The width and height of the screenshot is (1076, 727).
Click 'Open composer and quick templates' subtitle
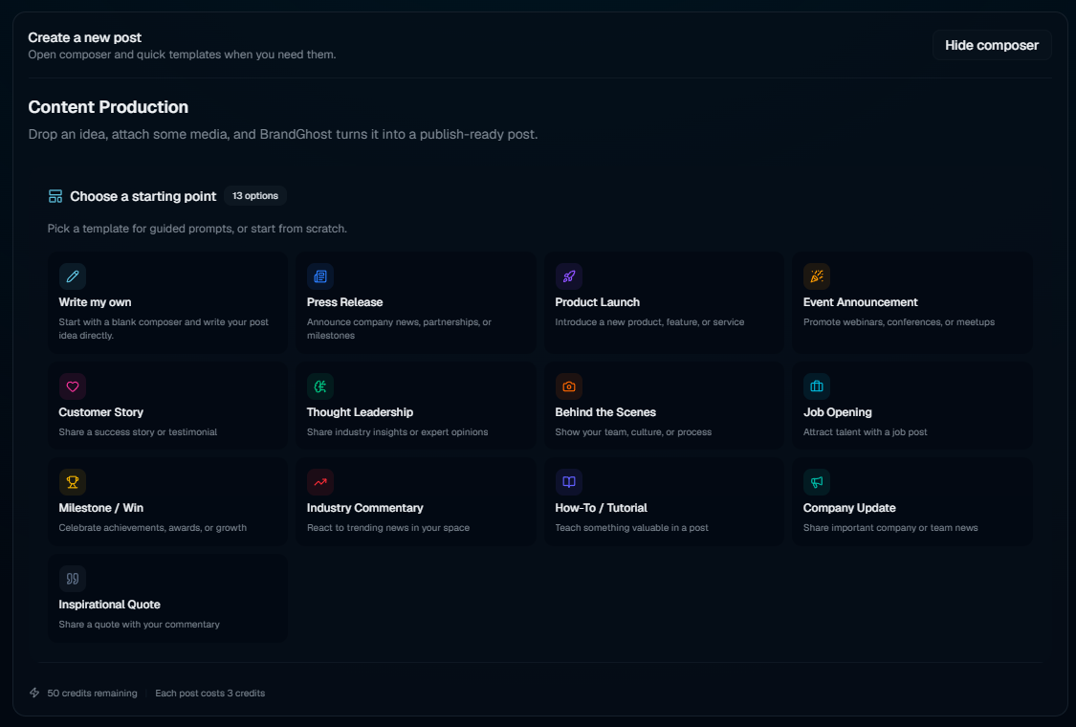tap(182, 55)
